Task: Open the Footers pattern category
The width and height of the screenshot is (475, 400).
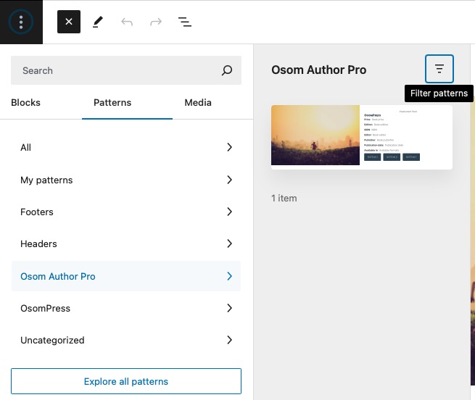Action: [126, 212]
